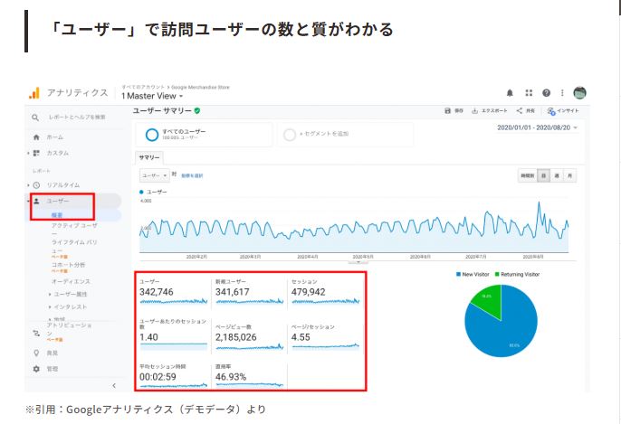This screenshot has width=621, height=424.
Task: Open the notifications bell
Action: coord(511,92)
